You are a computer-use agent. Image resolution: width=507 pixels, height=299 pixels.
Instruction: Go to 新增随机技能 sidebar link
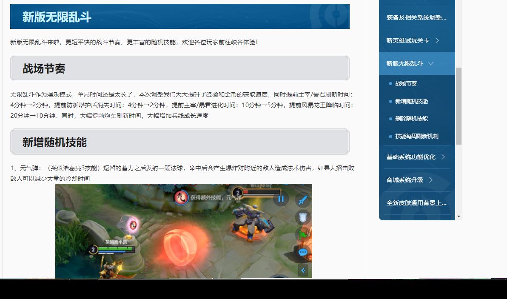point(411,101)
